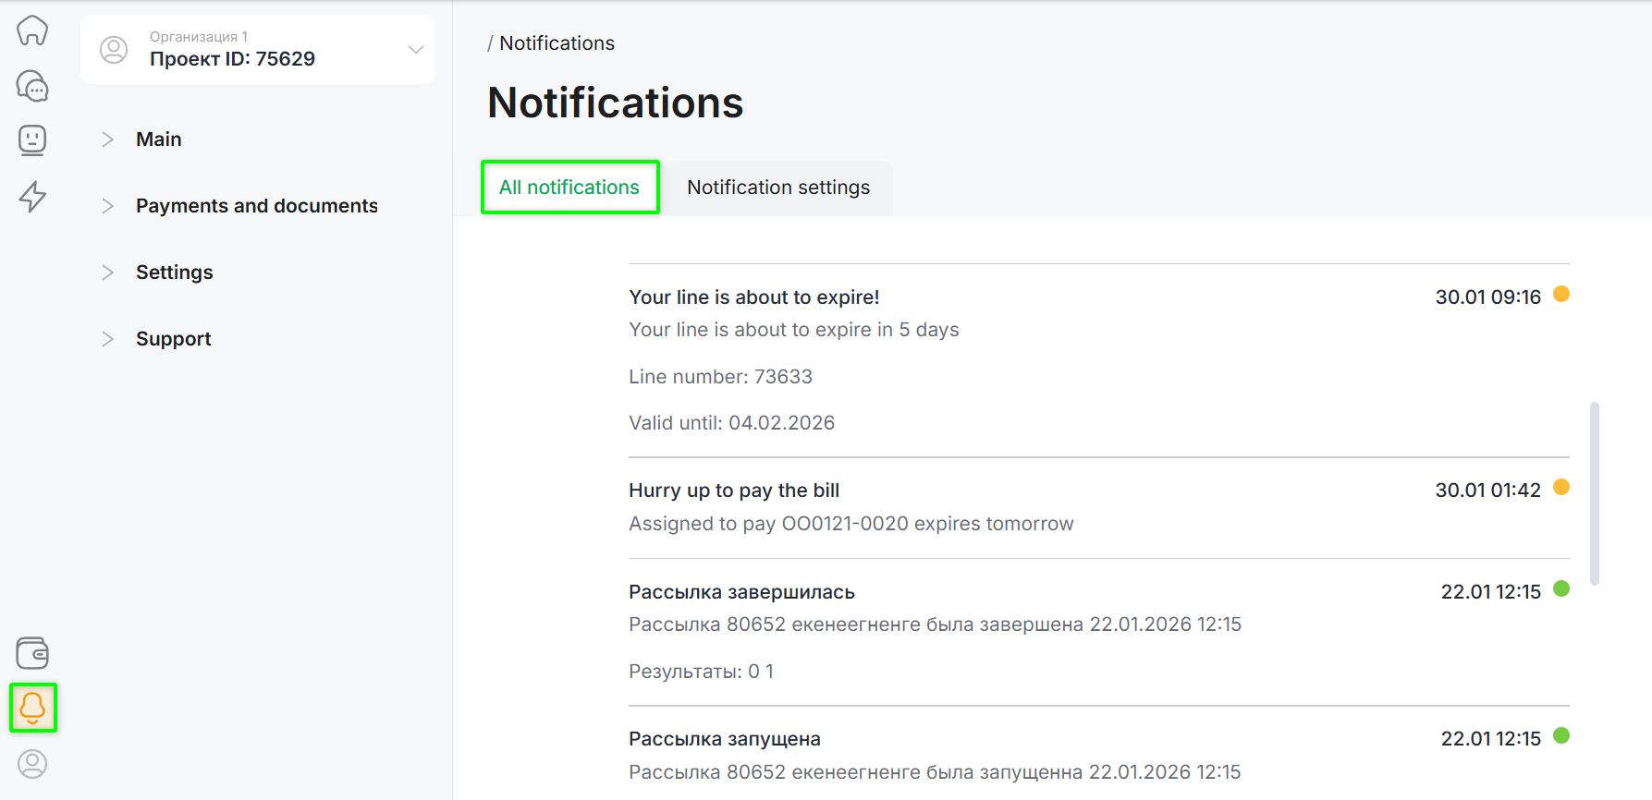Expand the Settings section chevron

[108, 273]
